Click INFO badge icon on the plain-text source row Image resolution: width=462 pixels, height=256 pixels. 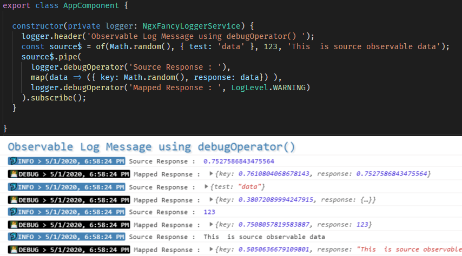point(13,237)
